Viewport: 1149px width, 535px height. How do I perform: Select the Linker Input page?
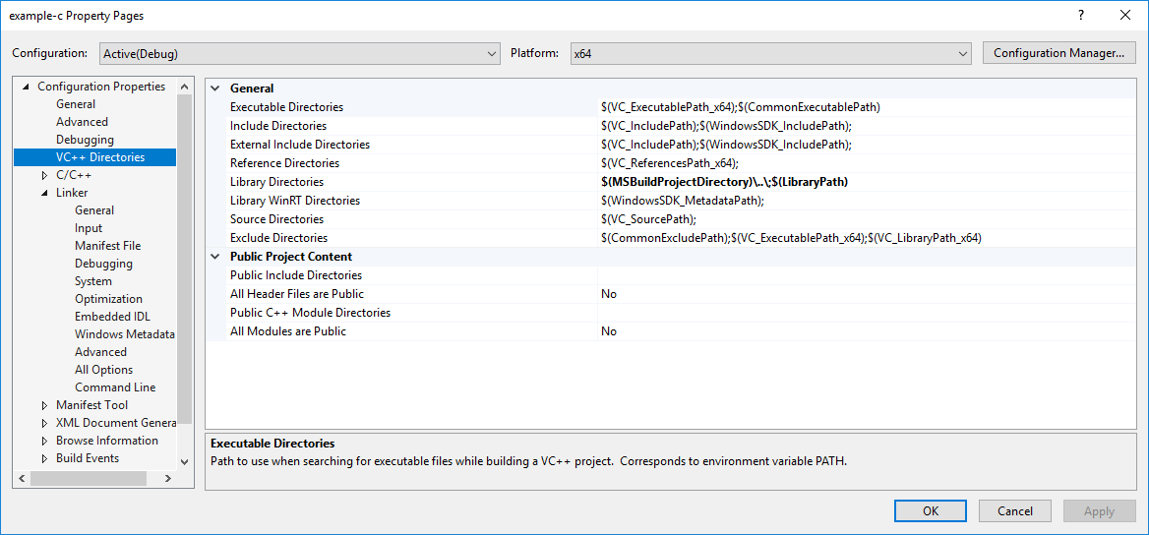tap(89, 228)
